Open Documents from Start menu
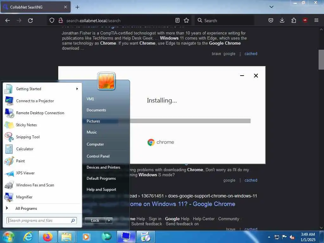 [96, 110]
